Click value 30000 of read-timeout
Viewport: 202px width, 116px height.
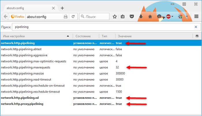pos(119,79)
